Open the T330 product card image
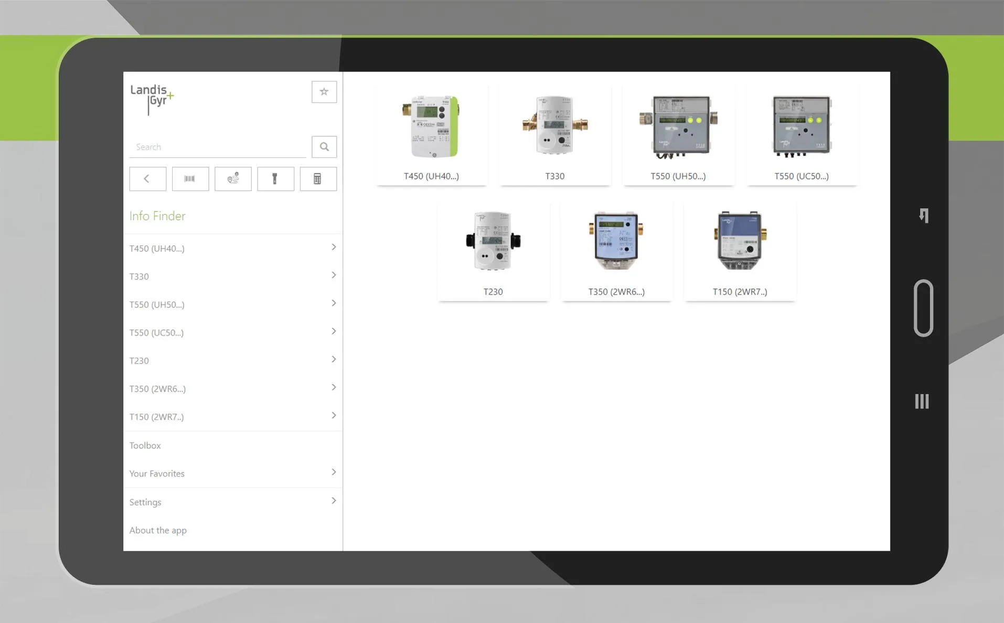 [555, 125]
